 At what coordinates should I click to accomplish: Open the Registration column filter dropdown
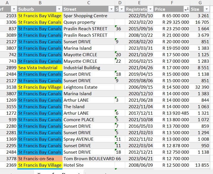tap(150, 9)
